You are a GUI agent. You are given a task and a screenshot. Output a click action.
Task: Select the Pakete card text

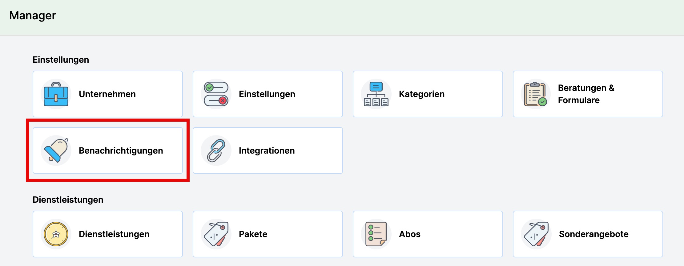[253, 234]
